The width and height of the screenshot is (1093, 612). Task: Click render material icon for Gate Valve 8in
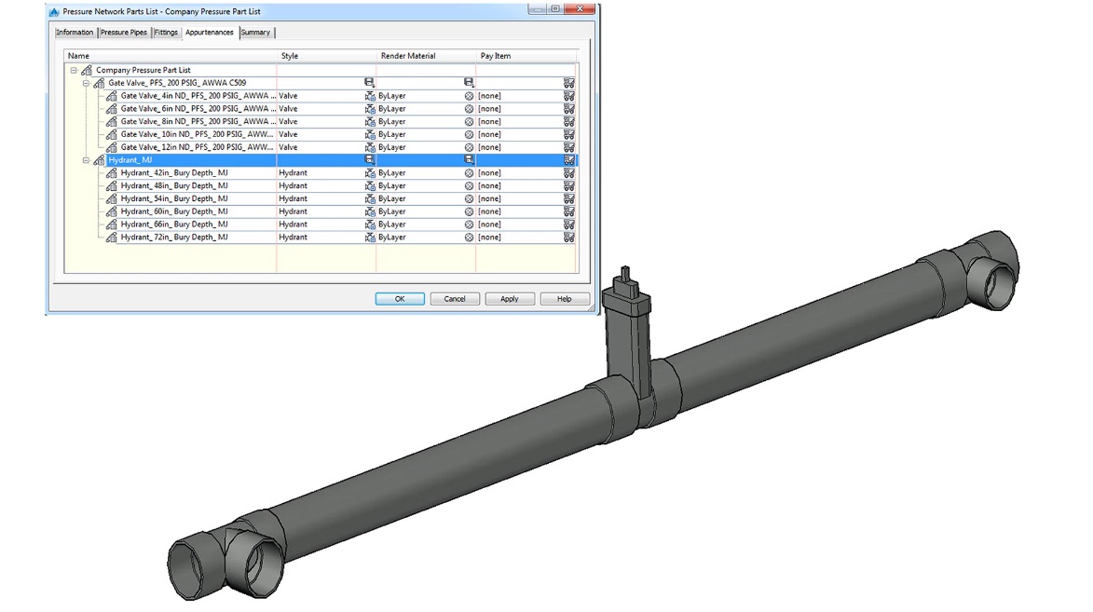(469, 122)
